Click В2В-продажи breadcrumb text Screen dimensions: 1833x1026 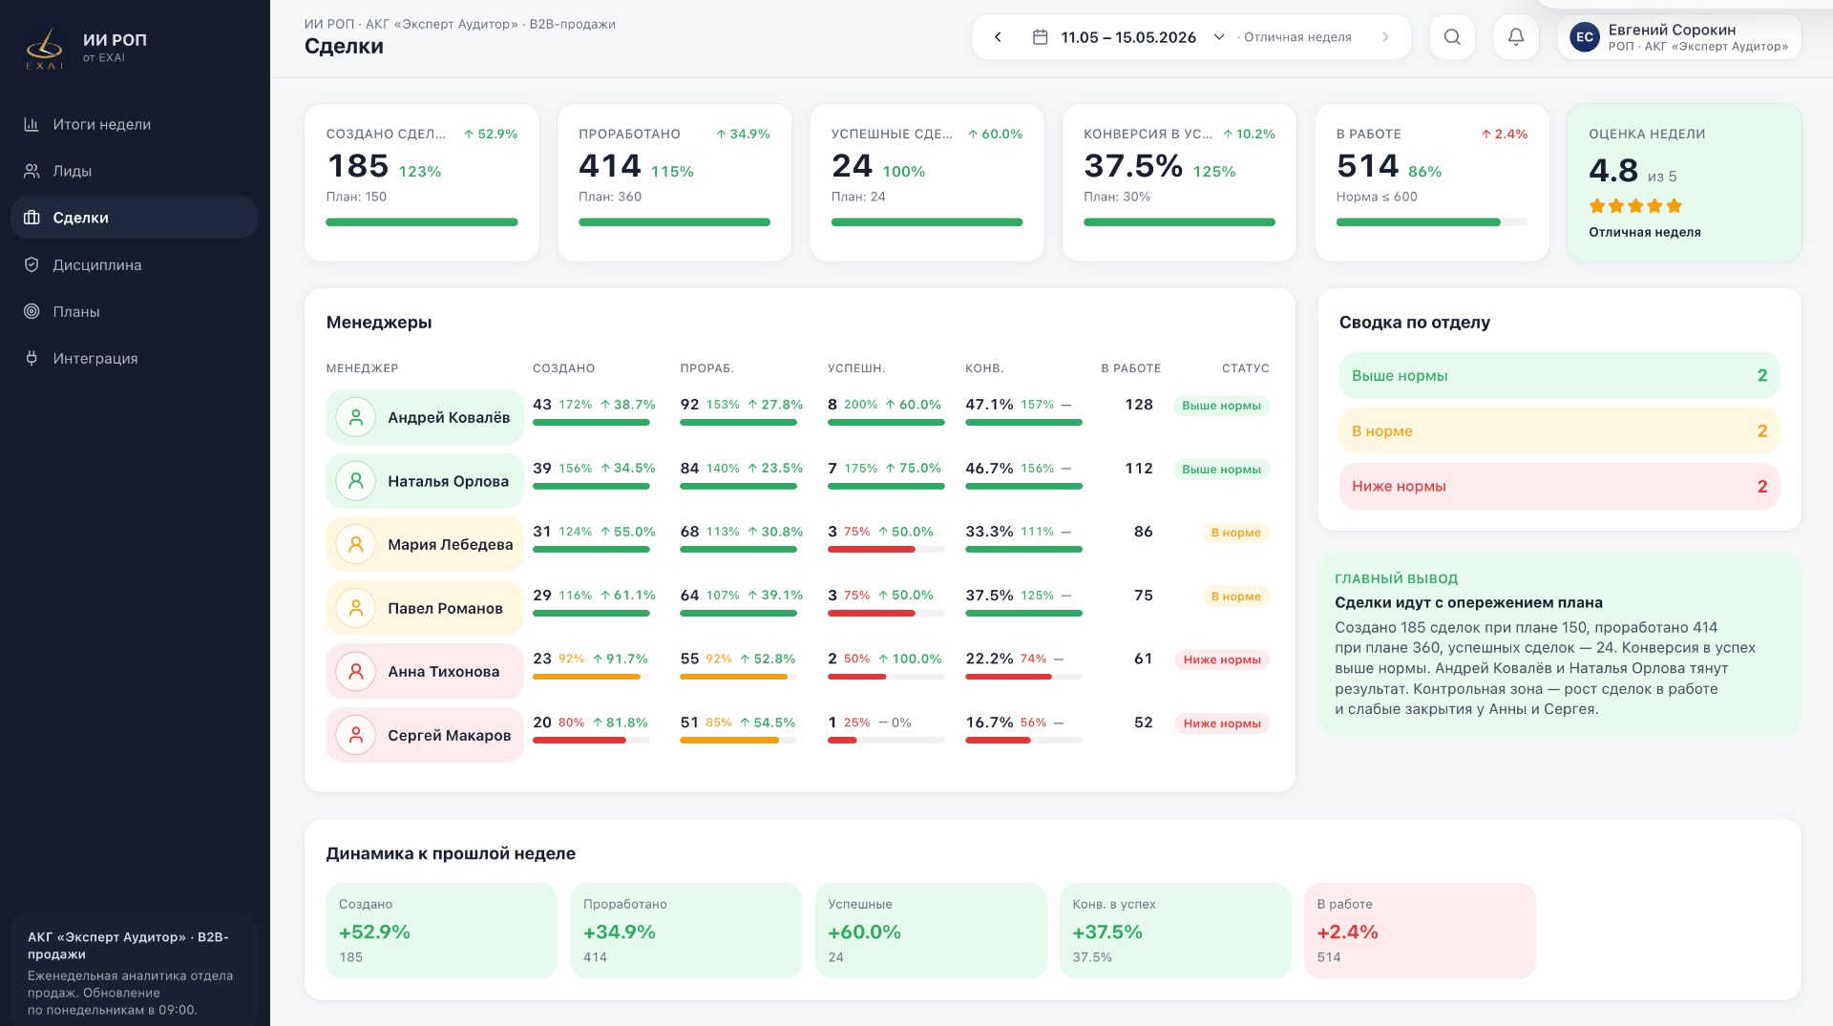pos(572,24)
